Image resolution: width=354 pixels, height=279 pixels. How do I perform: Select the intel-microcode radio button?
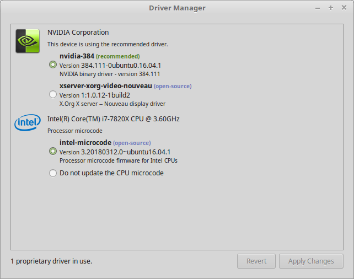[53, 151]
